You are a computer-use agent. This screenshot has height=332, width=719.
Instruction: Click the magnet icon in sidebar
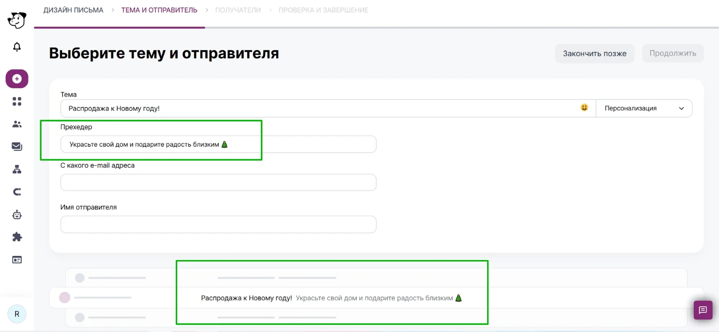17,192
